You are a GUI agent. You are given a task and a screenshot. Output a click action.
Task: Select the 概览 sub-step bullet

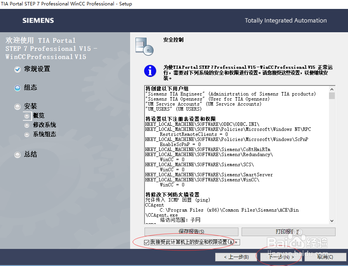pos(27,116)
